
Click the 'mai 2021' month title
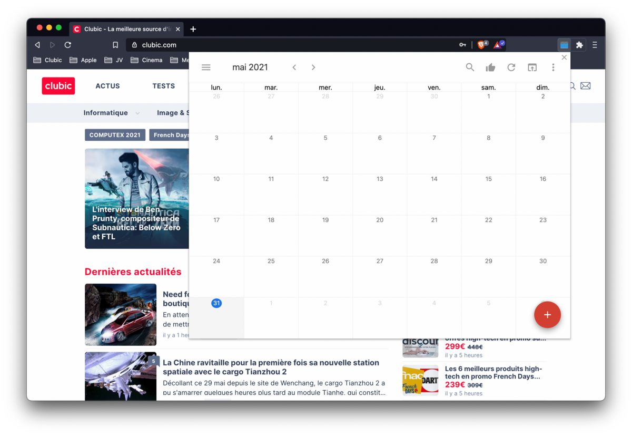tap(250, 67)
